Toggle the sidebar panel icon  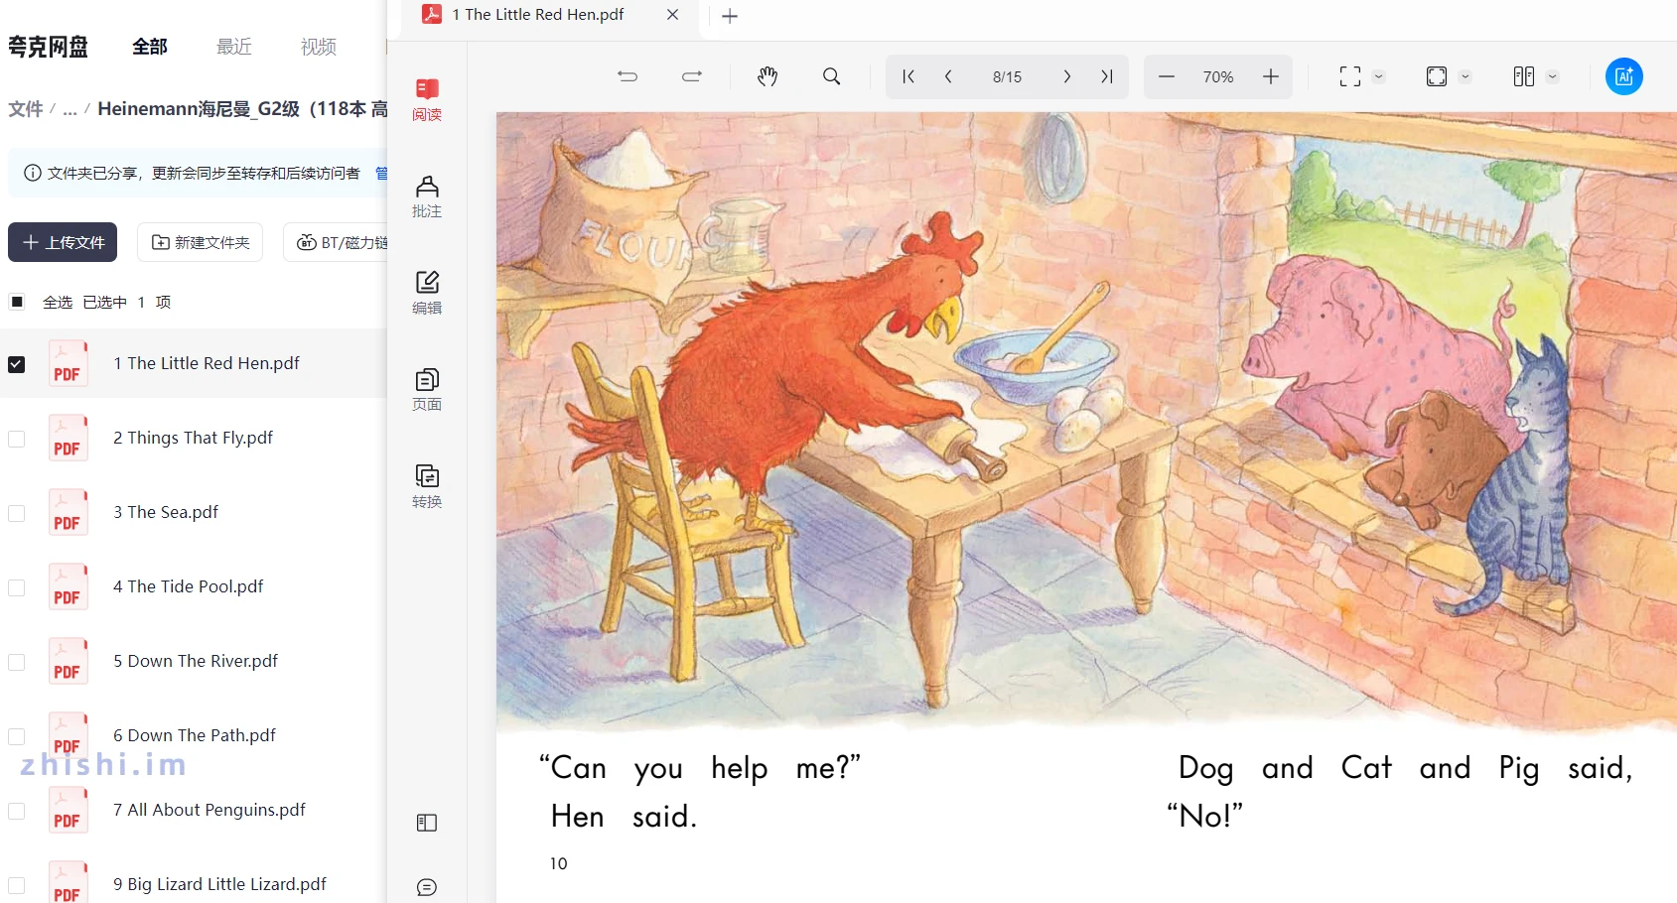427,823
